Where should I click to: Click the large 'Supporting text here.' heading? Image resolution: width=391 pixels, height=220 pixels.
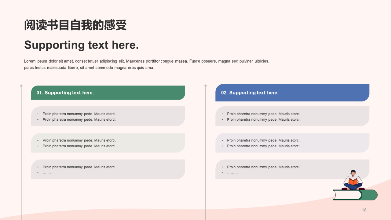82,45
